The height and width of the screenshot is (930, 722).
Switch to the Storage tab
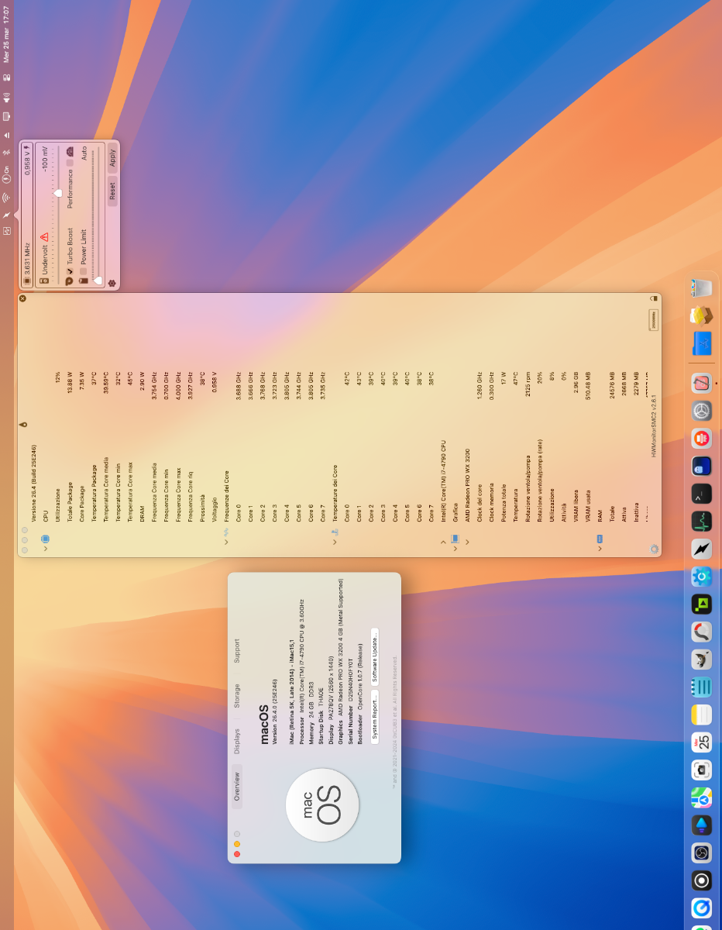tap(237, 696)
